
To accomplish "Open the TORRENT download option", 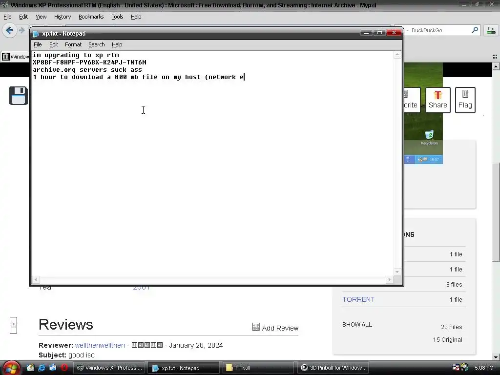I will tap(358, 299).
